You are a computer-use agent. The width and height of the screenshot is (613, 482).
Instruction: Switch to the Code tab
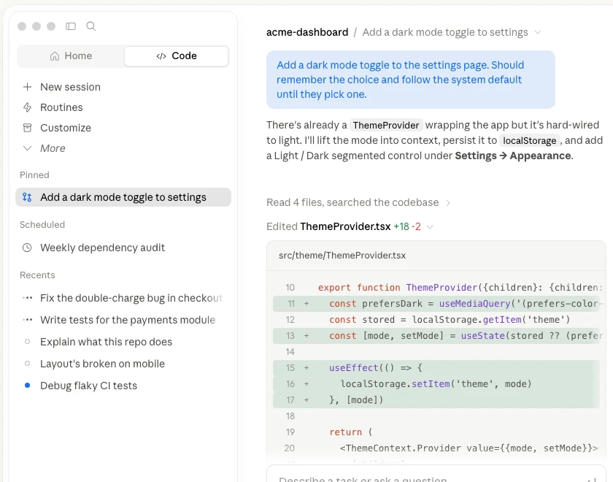[x=177, y=56]
